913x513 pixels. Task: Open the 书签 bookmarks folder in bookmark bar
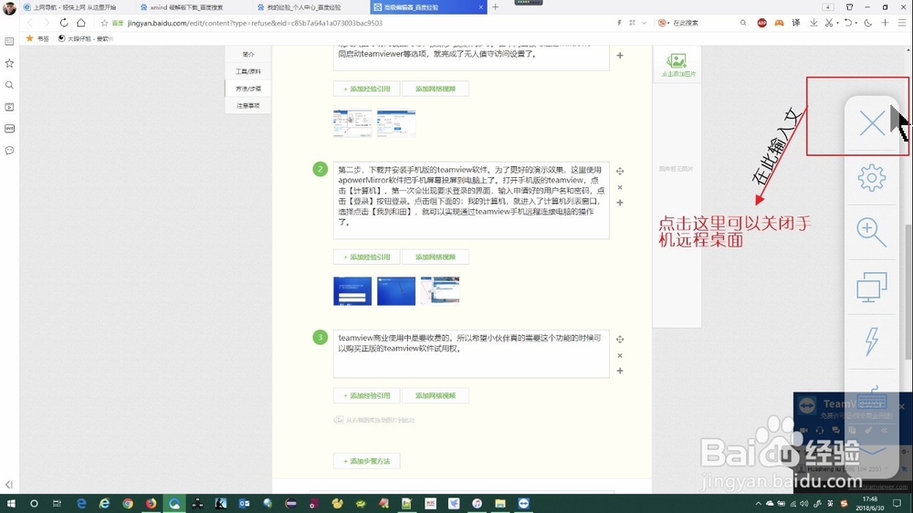37,38
